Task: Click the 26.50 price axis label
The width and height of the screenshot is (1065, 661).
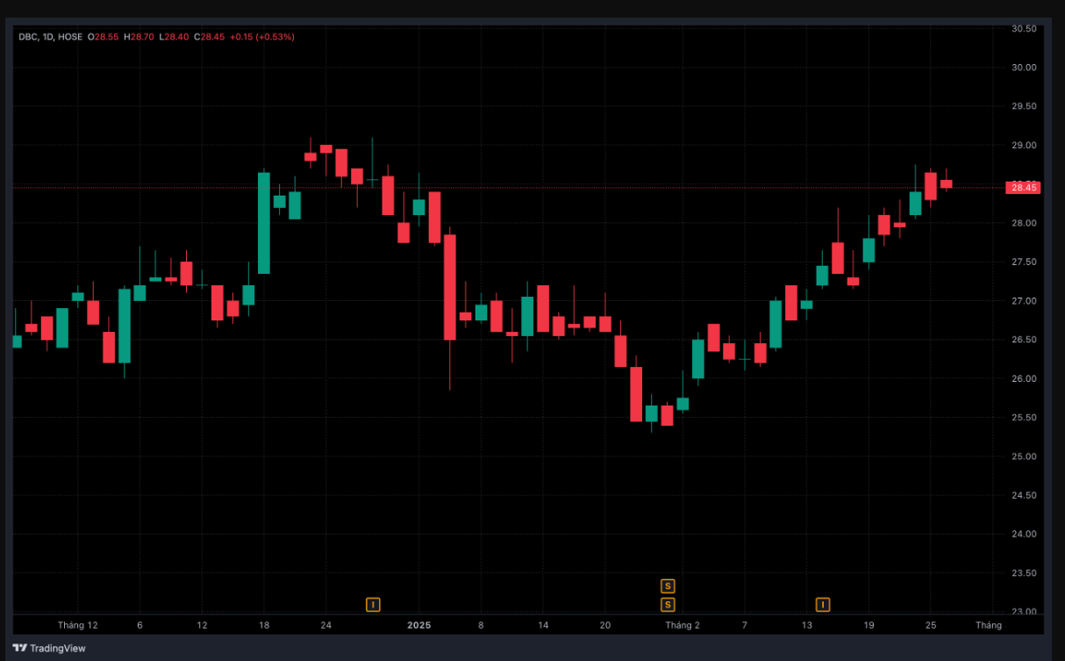Action: (1024, 340)
